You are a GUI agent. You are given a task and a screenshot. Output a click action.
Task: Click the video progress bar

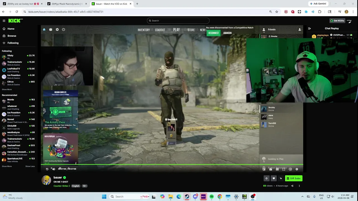(172, 165)
